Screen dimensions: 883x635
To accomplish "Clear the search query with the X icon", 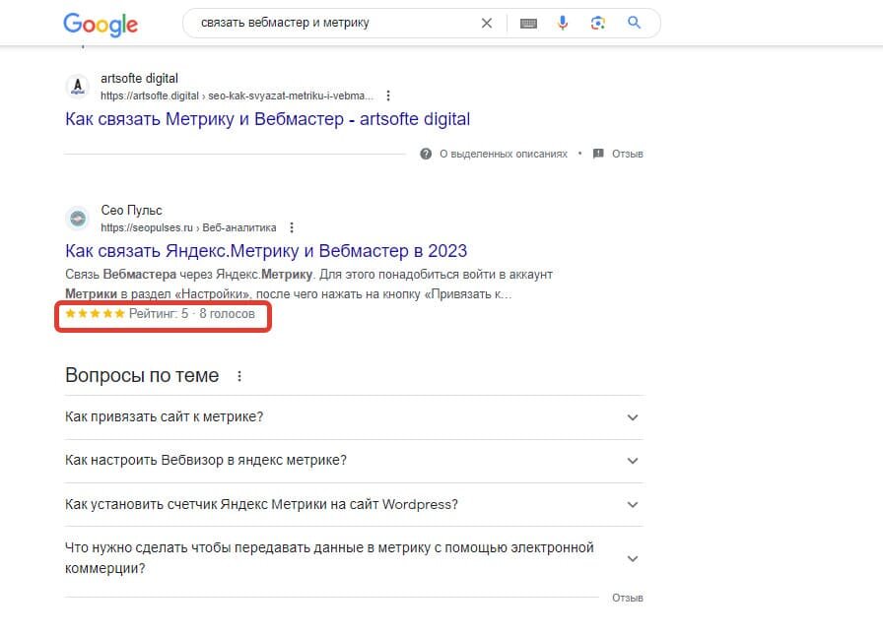I will coord(487,23).
